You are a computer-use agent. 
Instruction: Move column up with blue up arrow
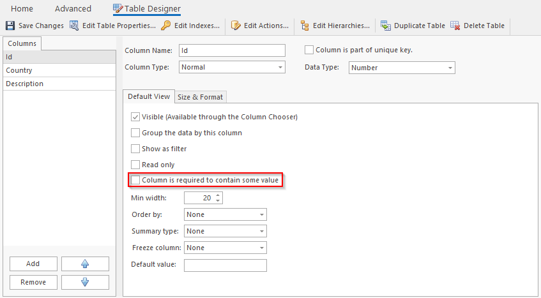pyautogui.click(x=85, y=264)
